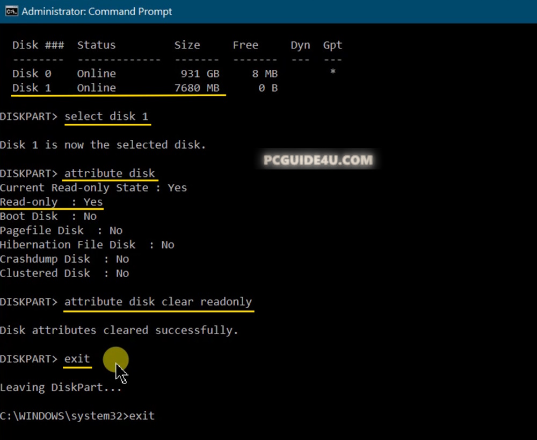
Task: Click the PCGUIDE4U.COM watermark text
Action: [318, 160]
